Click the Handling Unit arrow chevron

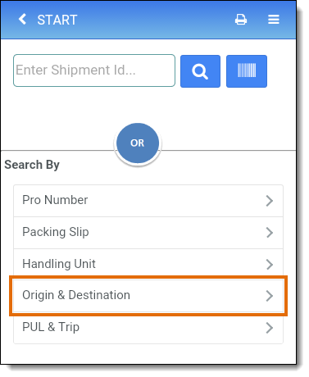[x=270, y=265]
